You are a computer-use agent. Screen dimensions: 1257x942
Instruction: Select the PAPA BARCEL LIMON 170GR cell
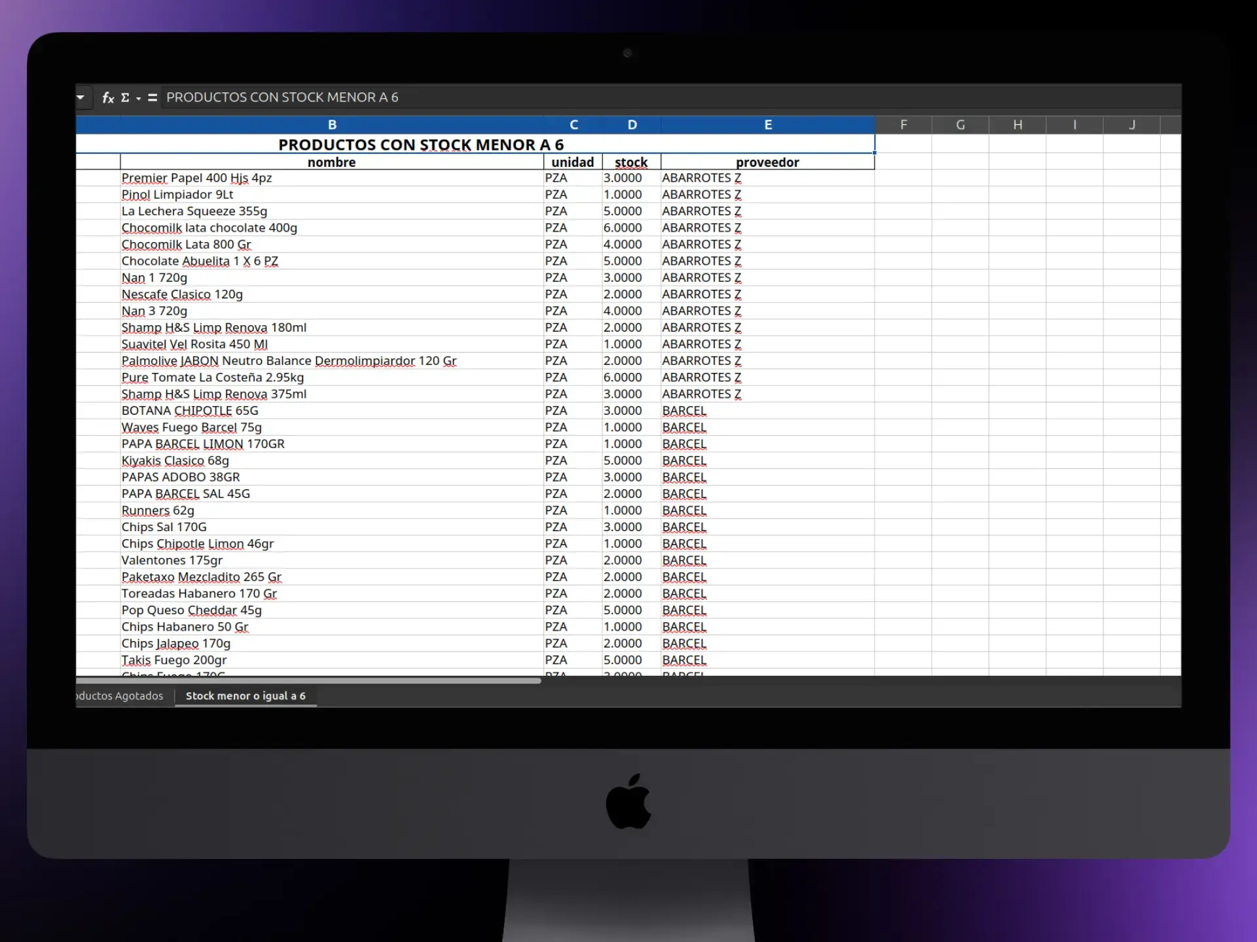(332, 444)
